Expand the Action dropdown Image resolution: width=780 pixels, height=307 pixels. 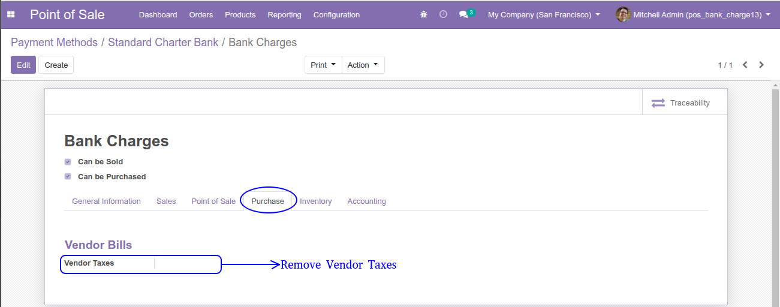click(363, 65)
